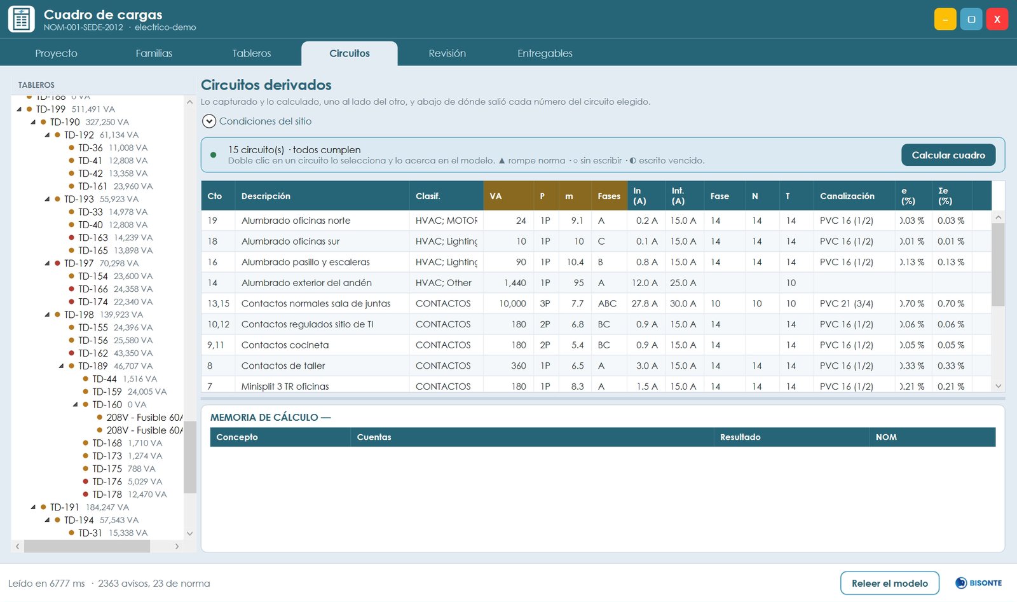Collapse the TD-198 branch arrow
The width and height of the screenshot is (1017, 602).
point(47,315)
